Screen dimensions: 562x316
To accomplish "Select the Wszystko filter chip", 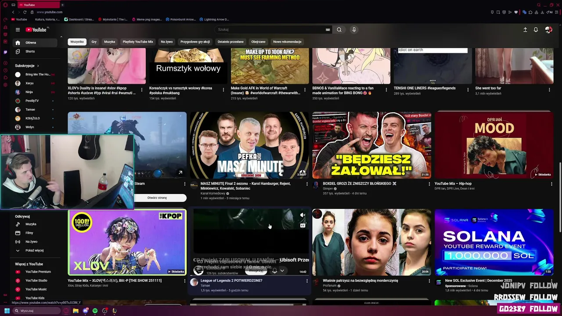I will [x=77, y=42].
